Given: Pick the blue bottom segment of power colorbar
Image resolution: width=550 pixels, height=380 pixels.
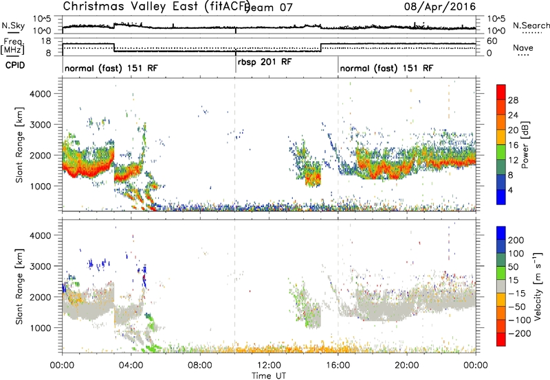Looking at the screenshot, I should [501, 197].
